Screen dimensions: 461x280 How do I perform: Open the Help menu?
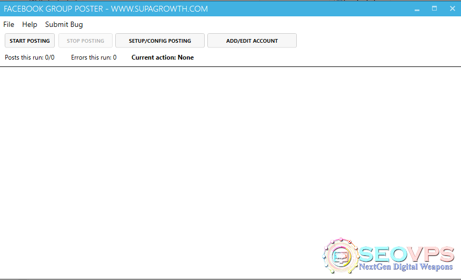pos(29,24)
